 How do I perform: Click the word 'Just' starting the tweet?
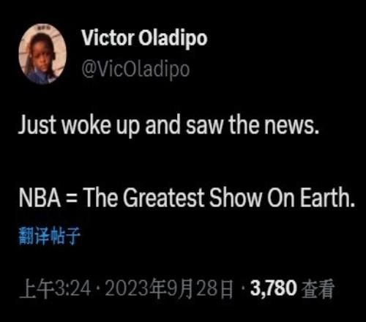37,125
